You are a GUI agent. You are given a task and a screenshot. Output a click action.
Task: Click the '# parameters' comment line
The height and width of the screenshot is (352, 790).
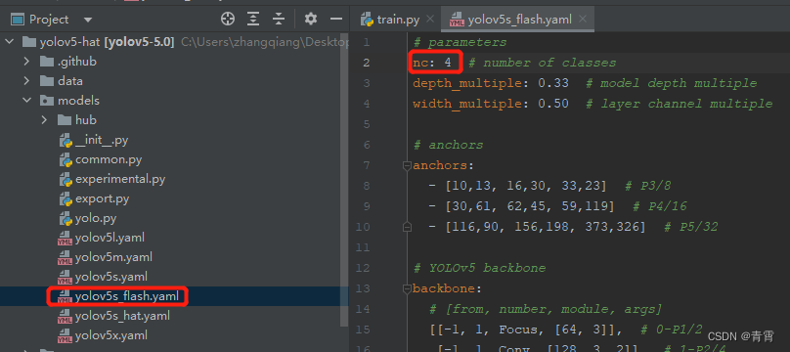[460, 42]
